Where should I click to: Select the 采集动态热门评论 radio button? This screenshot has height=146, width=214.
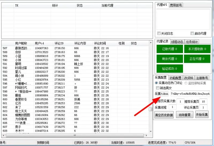tap(157, 83)
